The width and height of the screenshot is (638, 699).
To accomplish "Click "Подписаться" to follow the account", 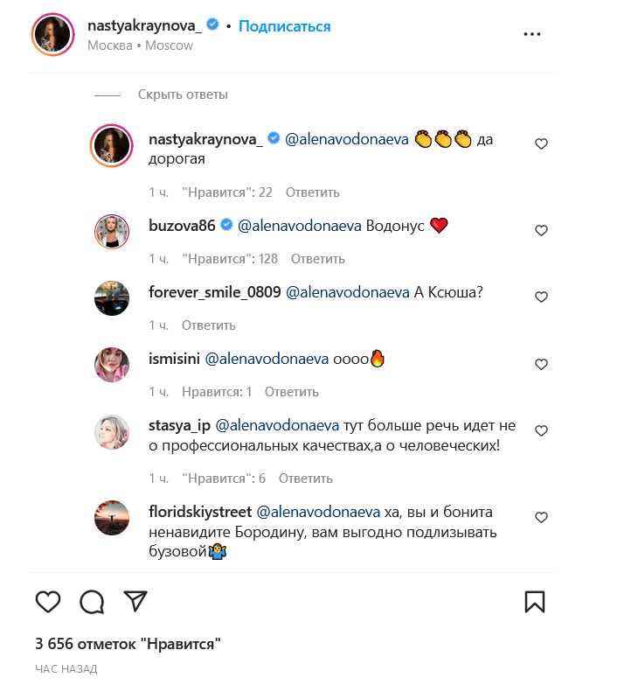I will [285, 26].
